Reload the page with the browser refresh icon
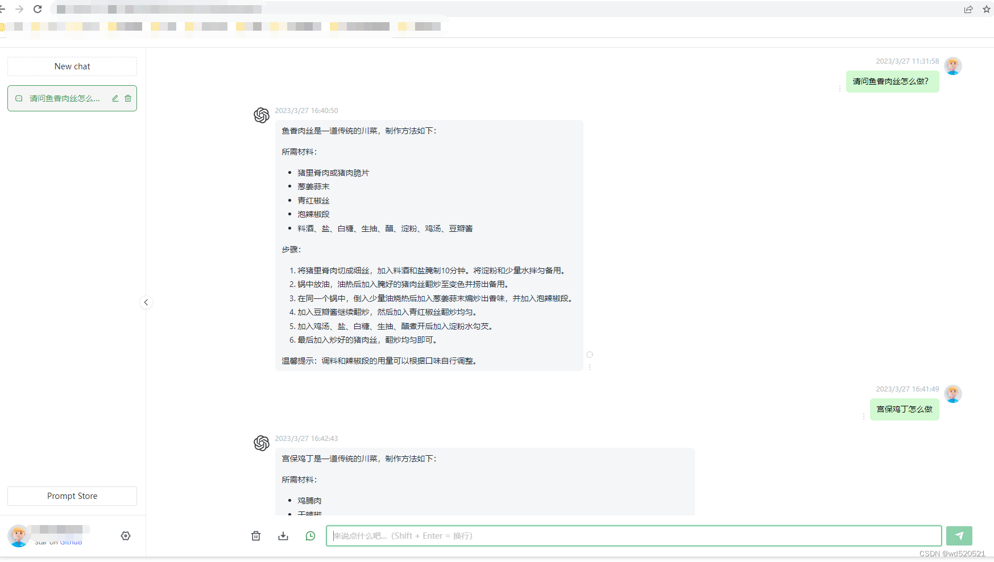The height and width of the screenshot is (562, 994). pos(38,9)
